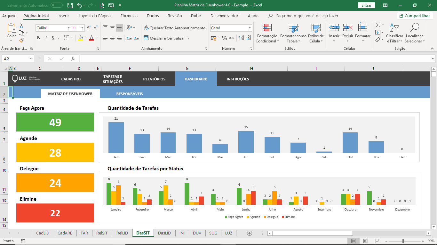The image size is (437, 245).
Task: Open the number format dropdown Geral
Action: point(249,28)
